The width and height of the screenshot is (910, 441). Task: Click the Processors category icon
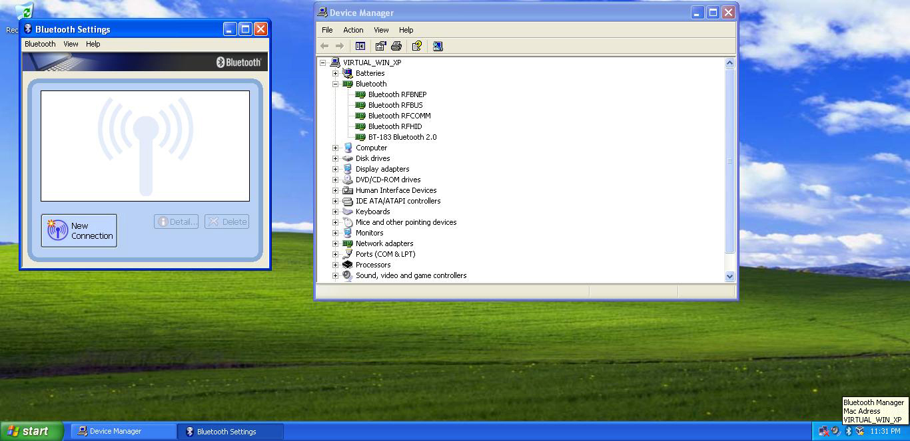(348, 265)
